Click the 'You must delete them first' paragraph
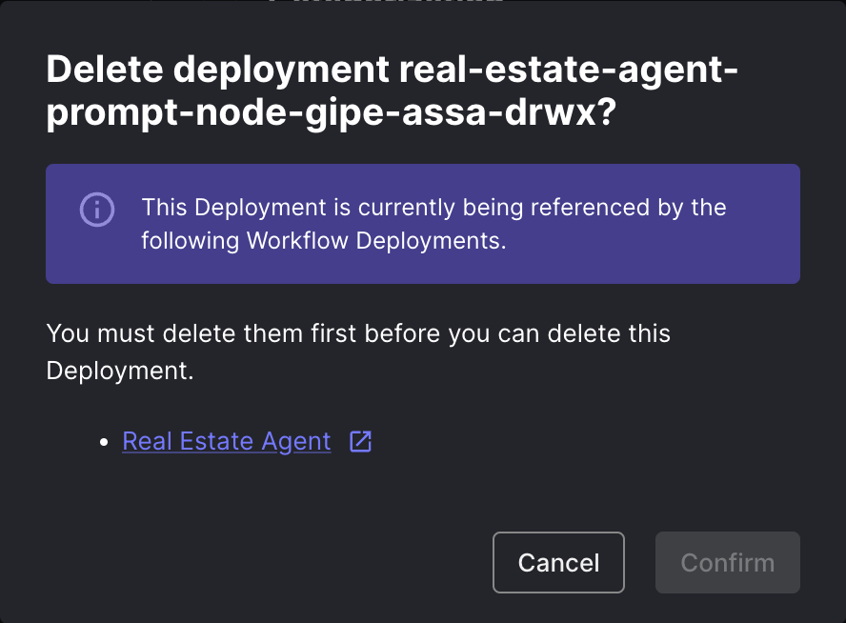This screenshot has height=623, width=846. pos(358,334)
